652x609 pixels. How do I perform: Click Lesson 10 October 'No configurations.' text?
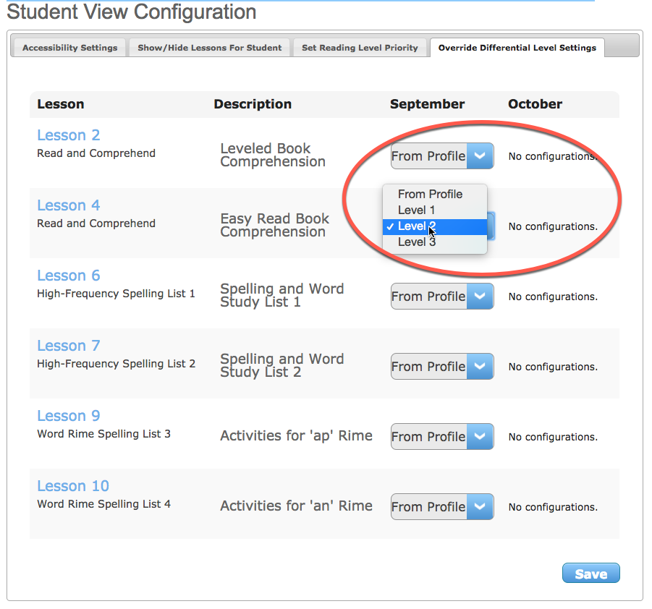(x=553, y=507)
